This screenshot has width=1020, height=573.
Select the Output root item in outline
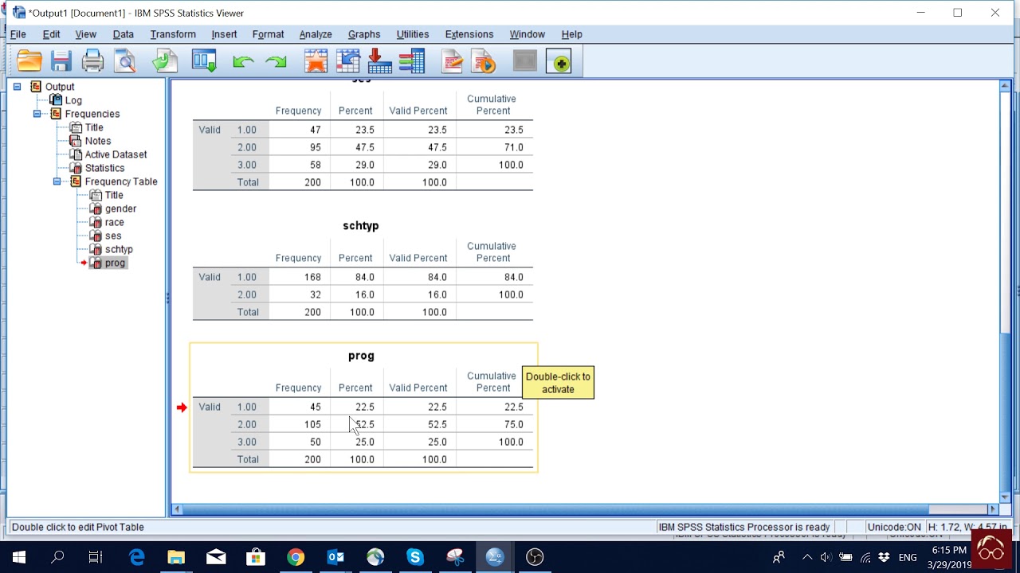tap(60, 87)
